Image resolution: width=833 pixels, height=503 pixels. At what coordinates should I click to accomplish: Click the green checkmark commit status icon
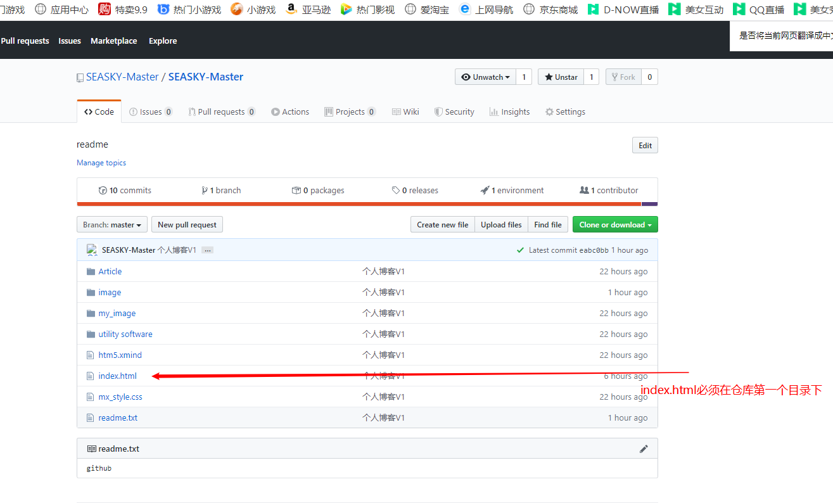pos(521,250)
